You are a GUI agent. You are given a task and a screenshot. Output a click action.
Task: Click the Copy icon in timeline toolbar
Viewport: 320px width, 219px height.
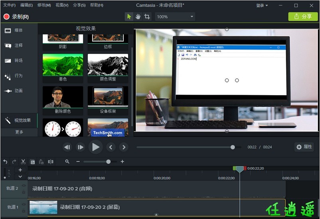point(32,162)
